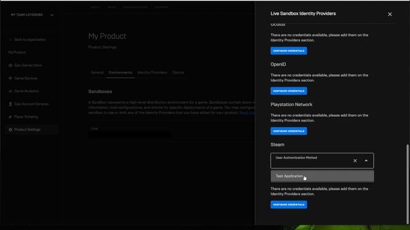The height and width of the screenshot is (230, 410).
Task: Click Configure Credentials under Oculus
Action: (x=289, y=51)
